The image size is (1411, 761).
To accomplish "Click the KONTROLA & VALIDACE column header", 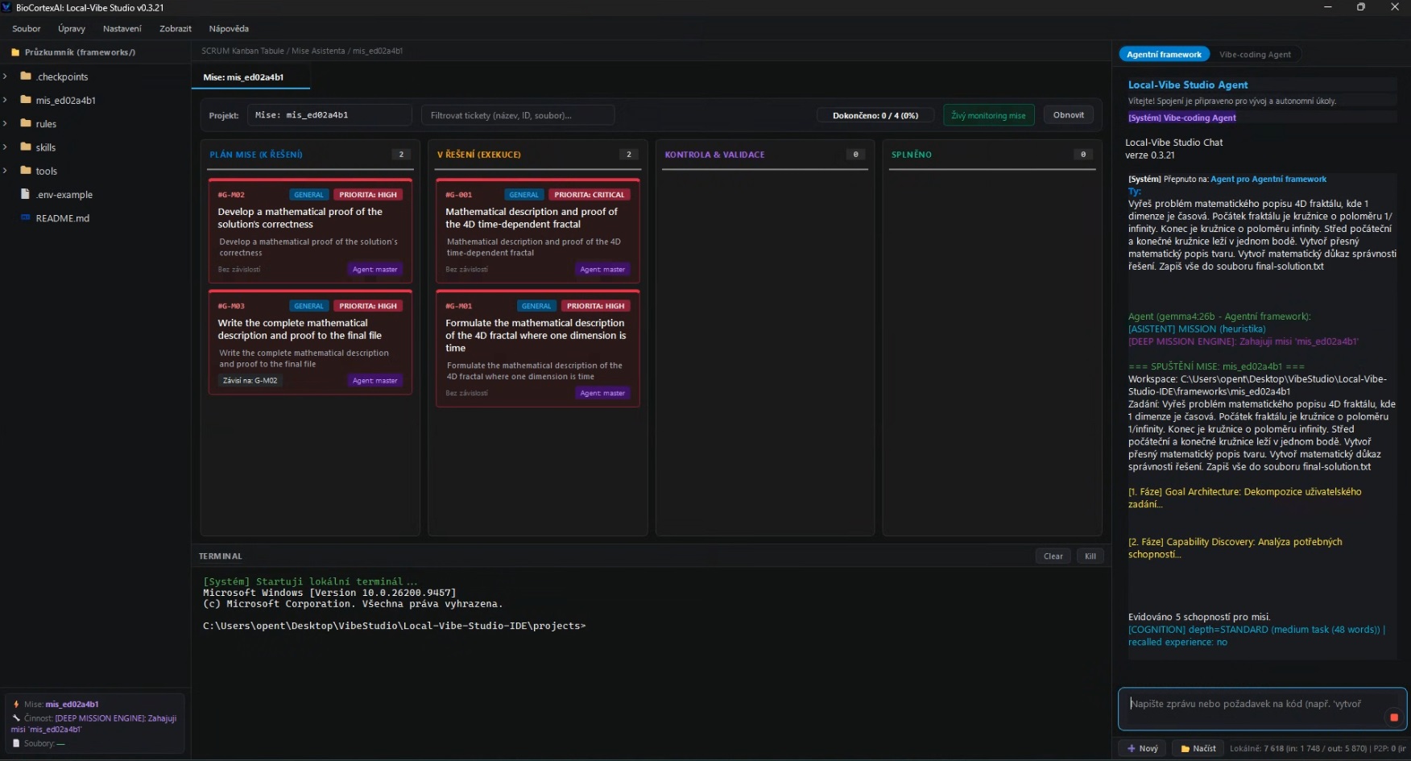I will pyautogui.click(x=714, y=155).
